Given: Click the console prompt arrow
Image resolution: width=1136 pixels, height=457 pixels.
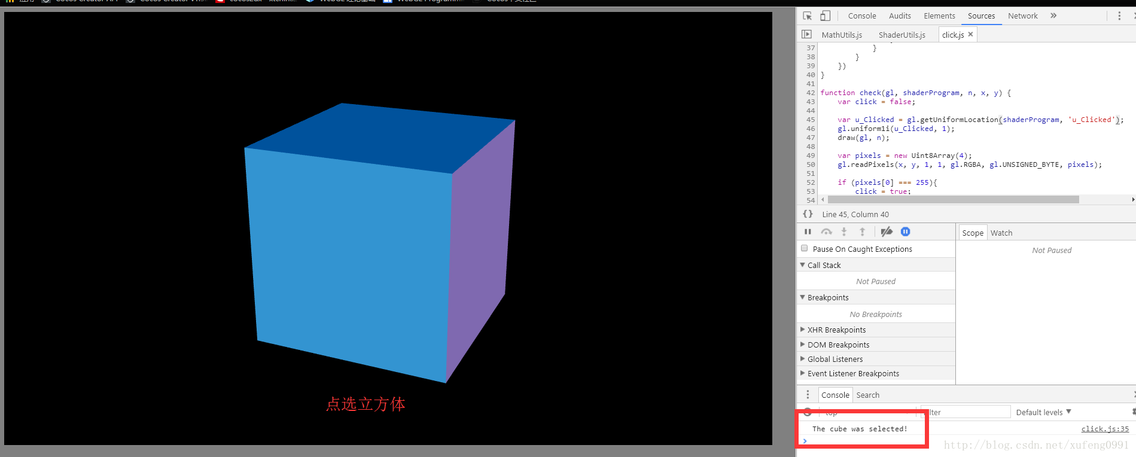Looking at the screenshot, I should pos(805,441).
